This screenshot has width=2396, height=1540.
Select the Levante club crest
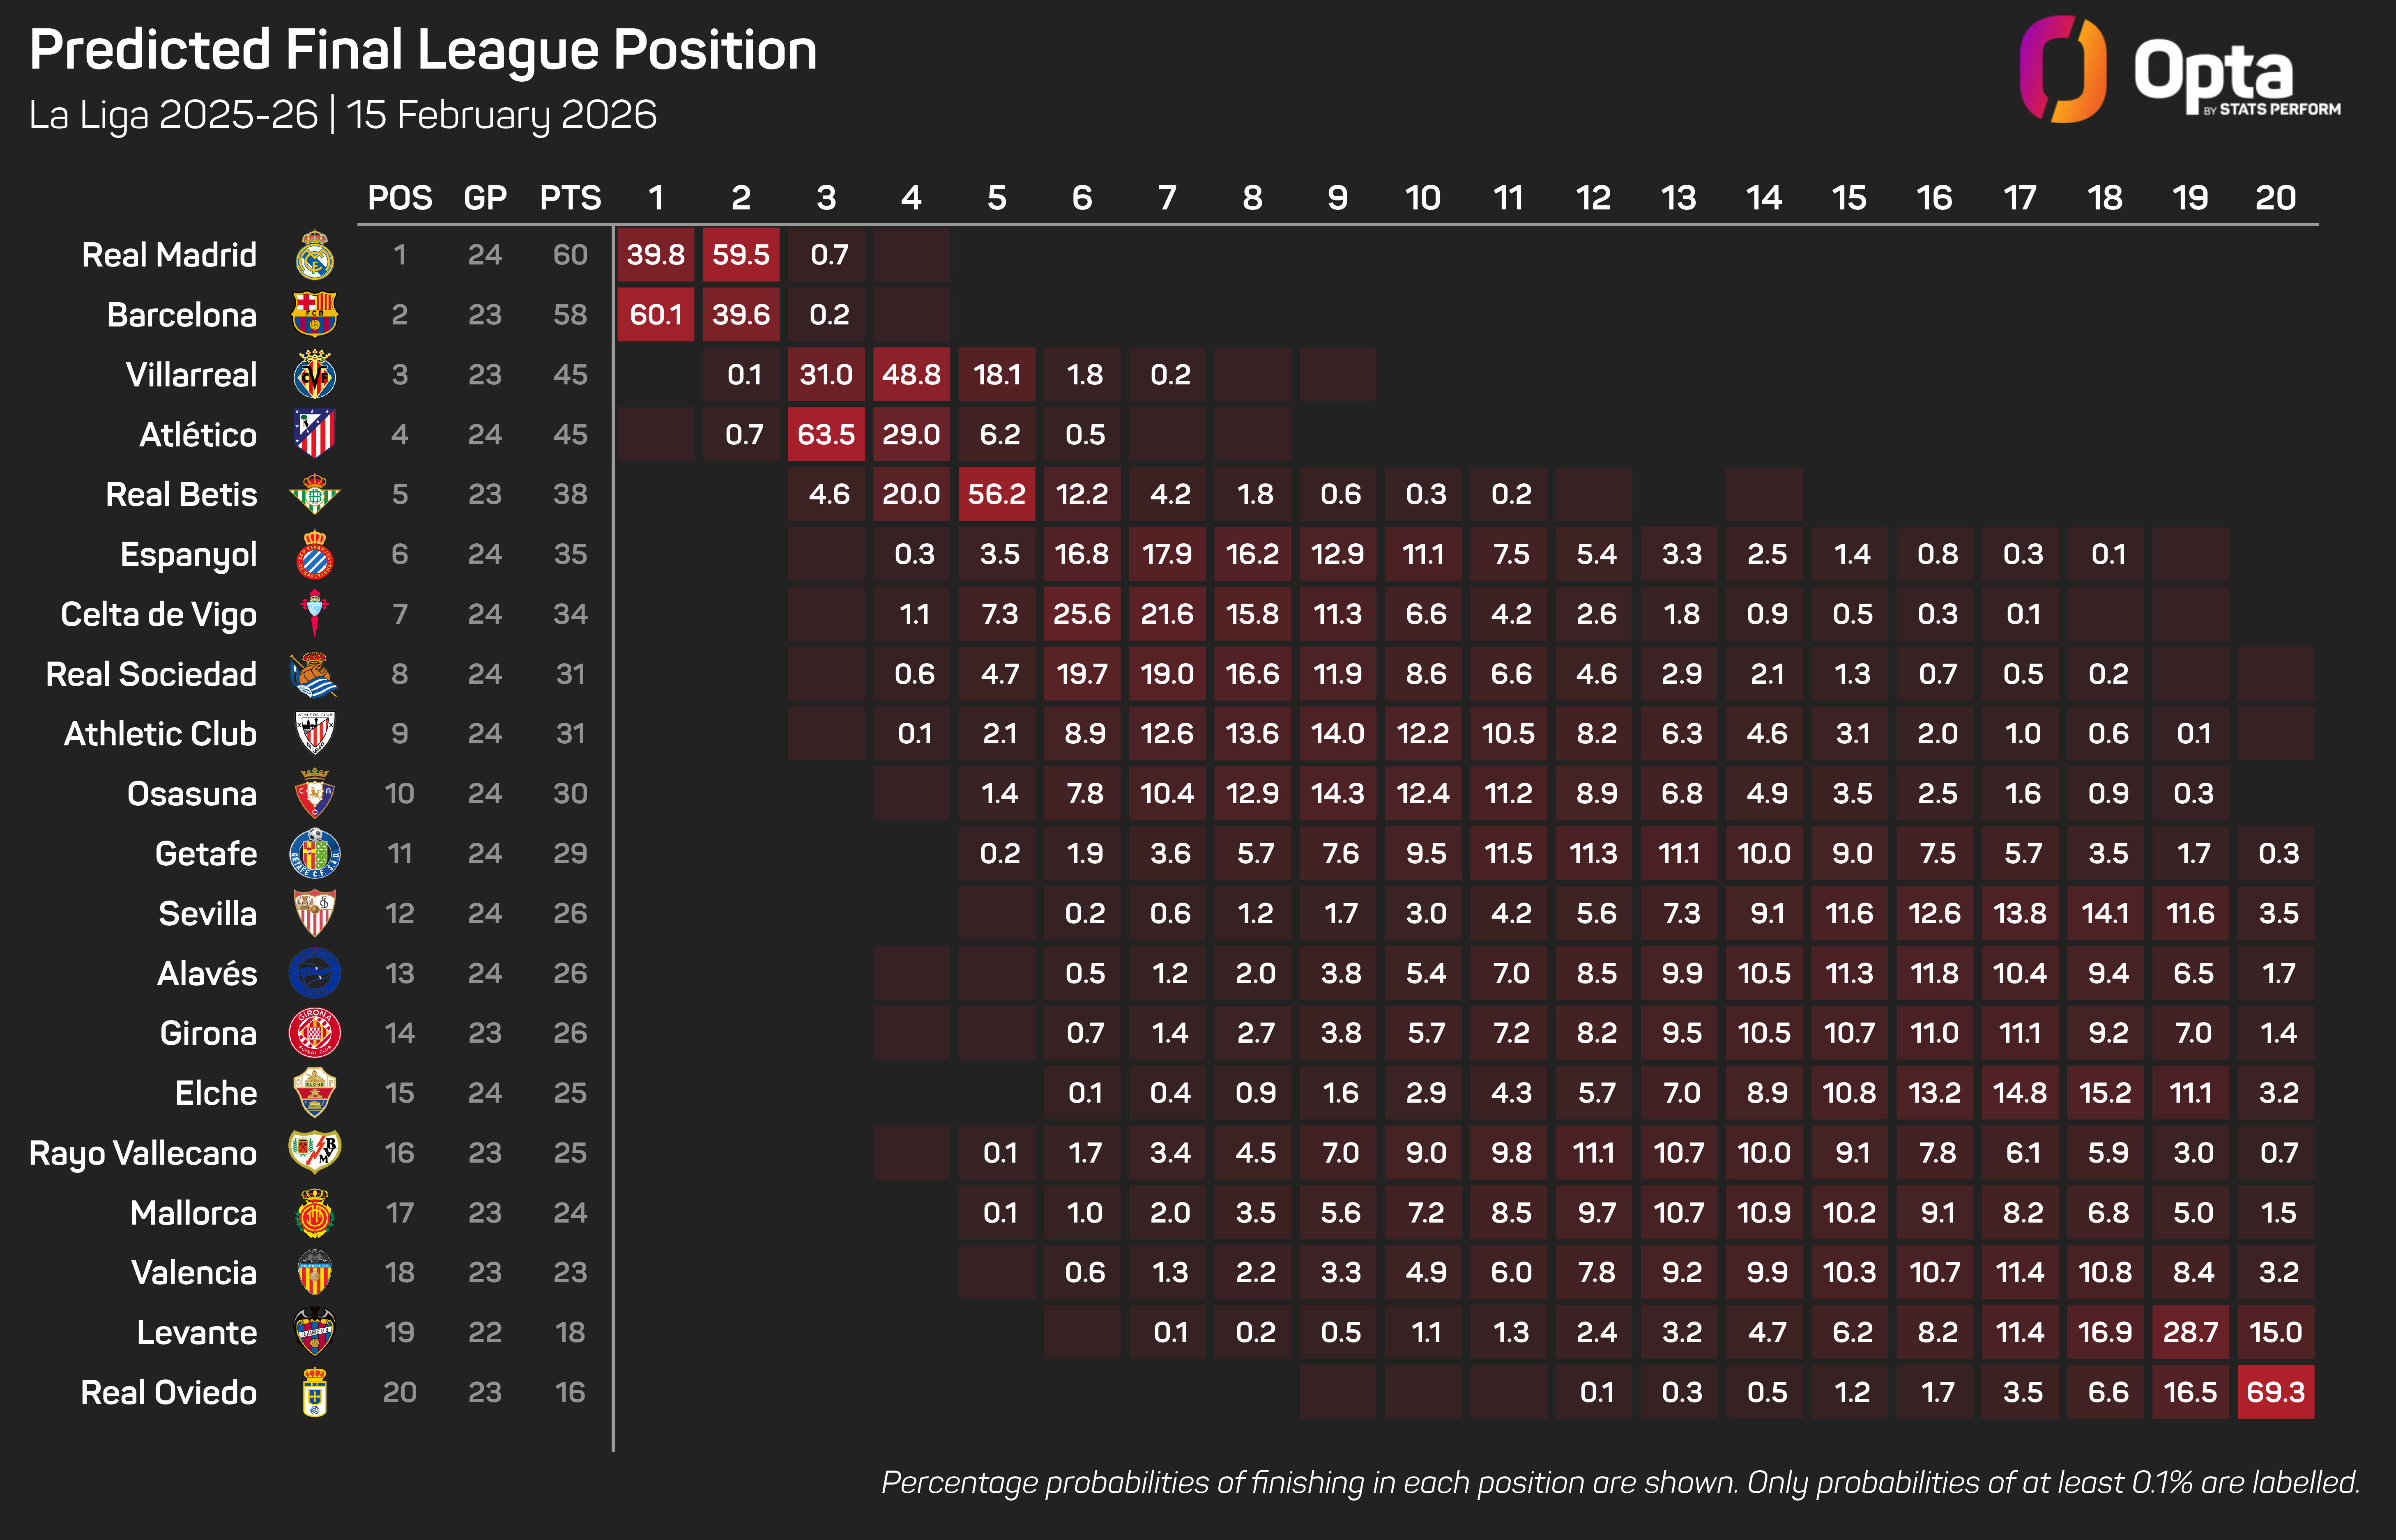point(314,1332)
